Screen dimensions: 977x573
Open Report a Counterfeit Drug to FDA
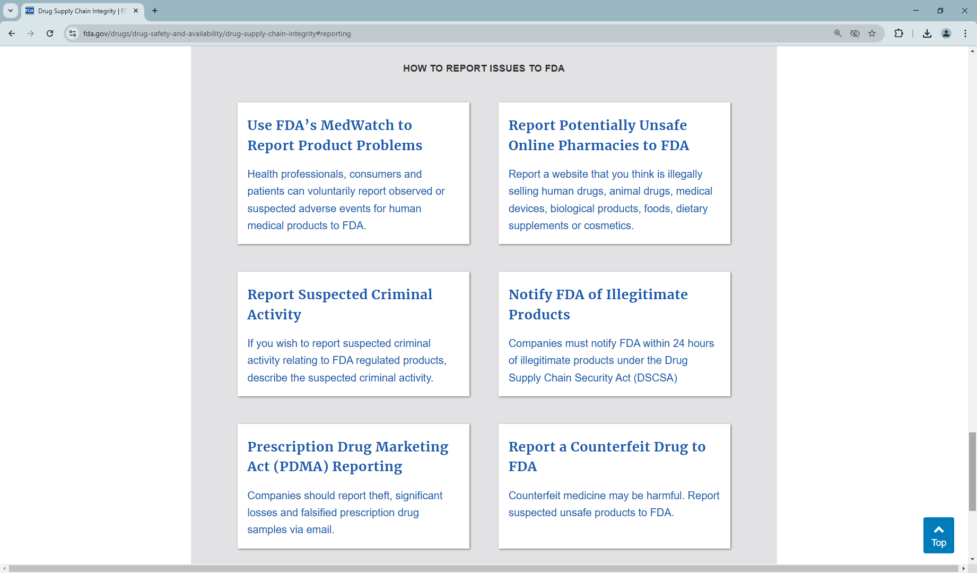(607, 456)
